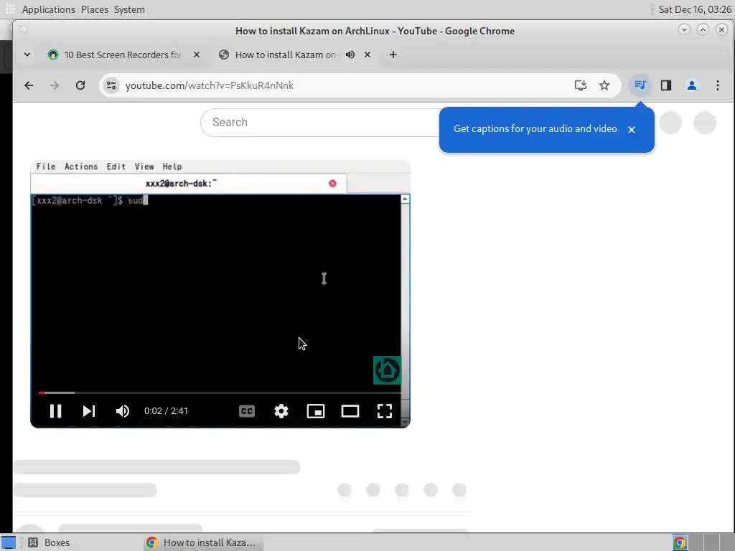Switch to theater mode
The image size is (735, 551).
pos(350,411)
